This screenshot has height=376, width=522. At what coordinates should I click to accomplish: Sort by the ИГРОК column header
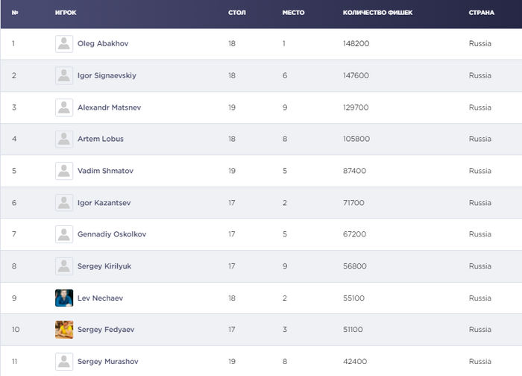click(66, 13)
